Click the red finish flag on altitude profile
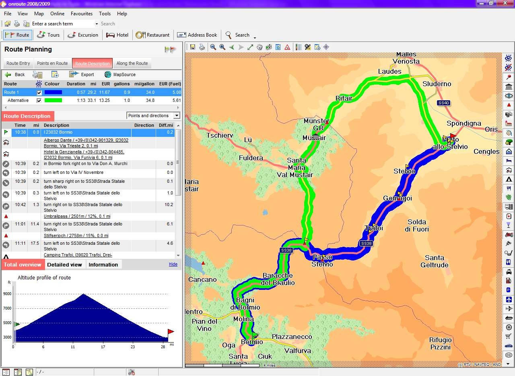This screenshot has width=515, height=376. pos(171,332)
